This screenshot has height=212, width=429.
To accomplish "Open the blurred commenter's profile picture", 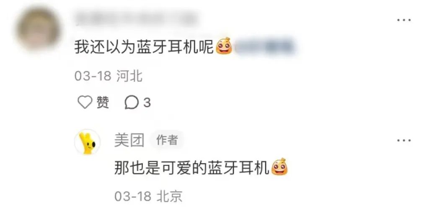I will [38, 29].
